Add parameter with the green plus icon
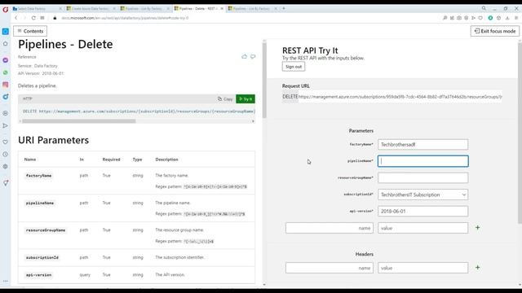Screen dimensions: 522x293 click(477, 228)
